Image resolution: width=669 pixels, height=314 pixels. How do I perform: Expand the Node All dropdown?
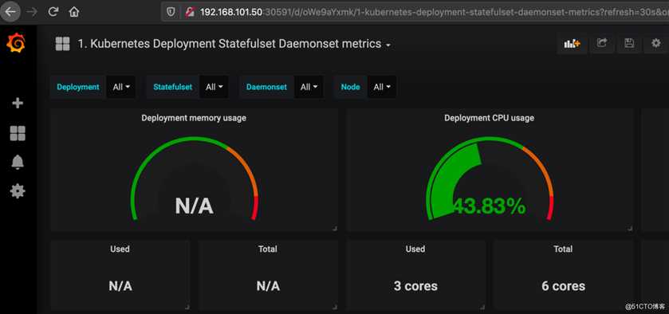pos(382,87)
